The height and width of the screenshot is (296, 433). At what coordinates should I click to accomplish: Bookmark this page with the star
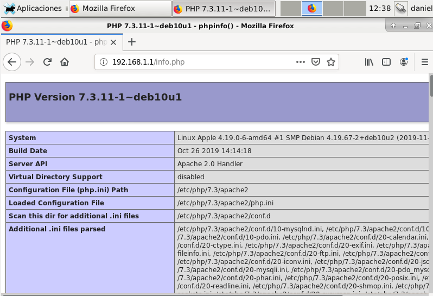[330, 62]
